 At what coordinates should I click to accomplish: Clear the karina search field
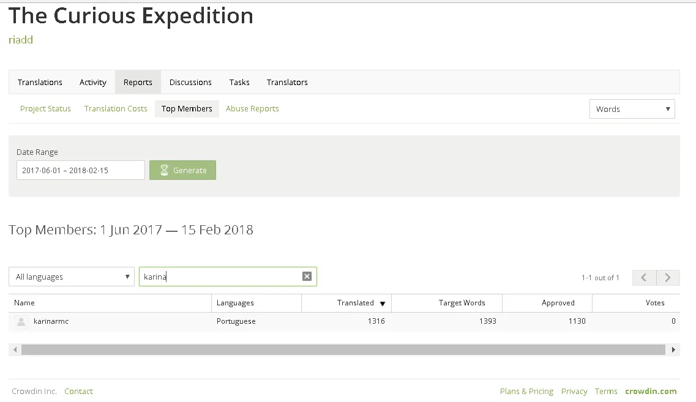click(x=307, y=277)
